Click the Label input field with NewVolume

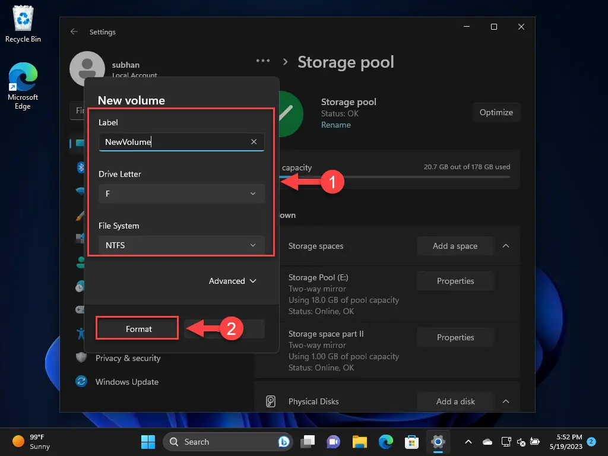click(x=182, y=142)
